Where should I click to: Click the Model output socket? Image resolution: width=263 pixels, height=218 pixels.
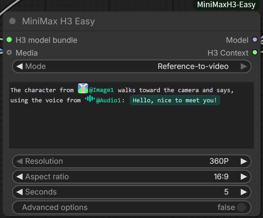click(x=255, y=40)
